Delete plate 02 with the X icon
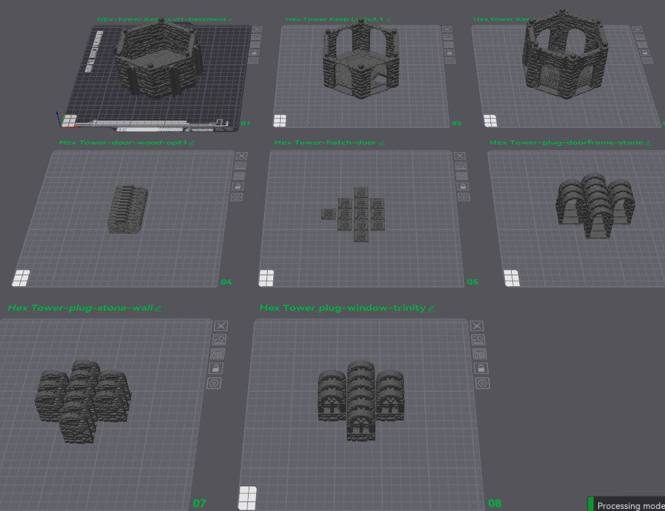Image resolution: width=665 pixels, height=511 pixels. pos(447,29)
